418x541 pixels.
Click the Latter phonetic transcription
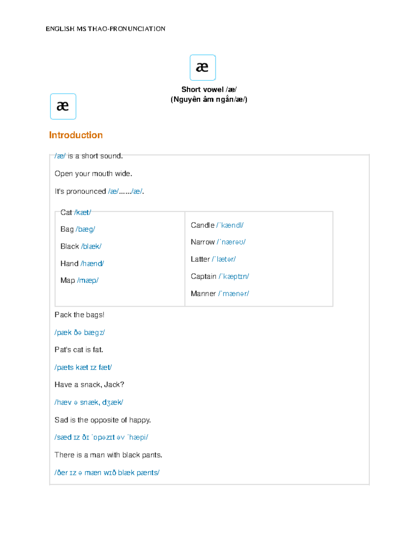224,259
